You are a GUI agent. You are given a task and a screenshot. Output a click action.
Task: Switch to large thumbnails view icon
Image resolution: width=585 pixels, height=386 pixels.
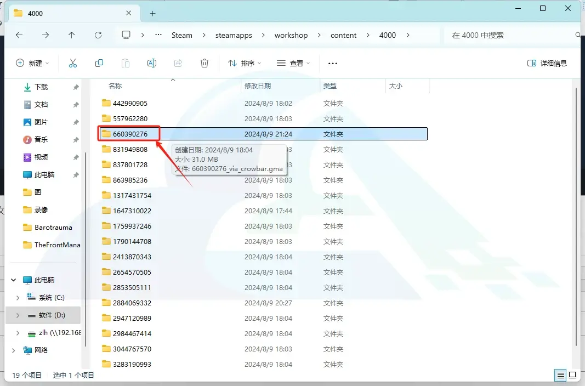coord(572,375)
